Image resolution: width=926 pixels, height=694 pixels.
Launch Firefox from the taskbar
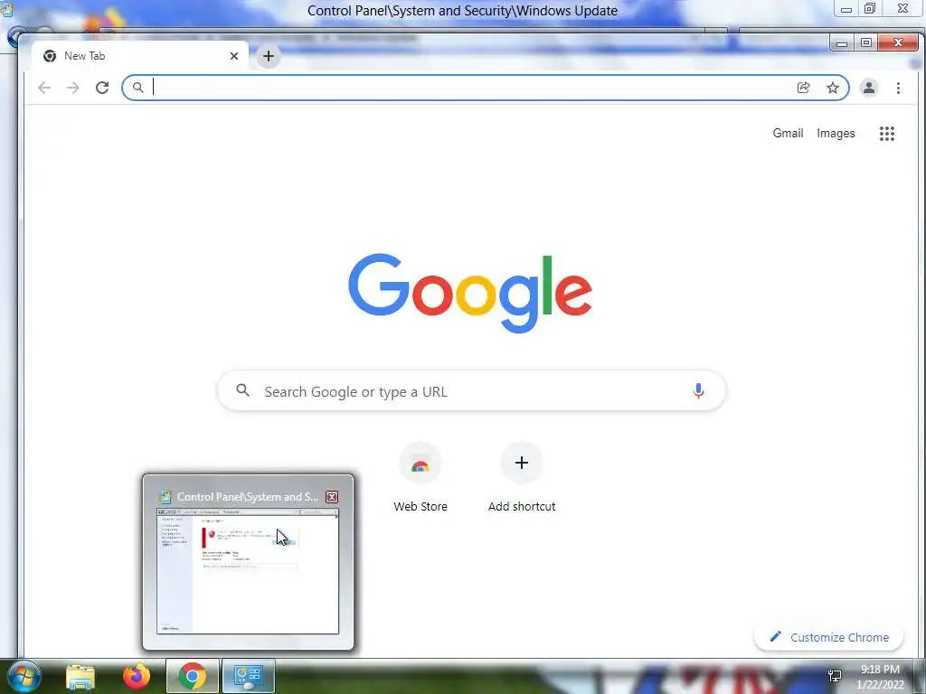137,677
